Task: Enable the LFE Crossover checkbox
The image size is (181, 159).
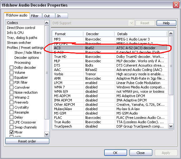Action: (12, 122)
